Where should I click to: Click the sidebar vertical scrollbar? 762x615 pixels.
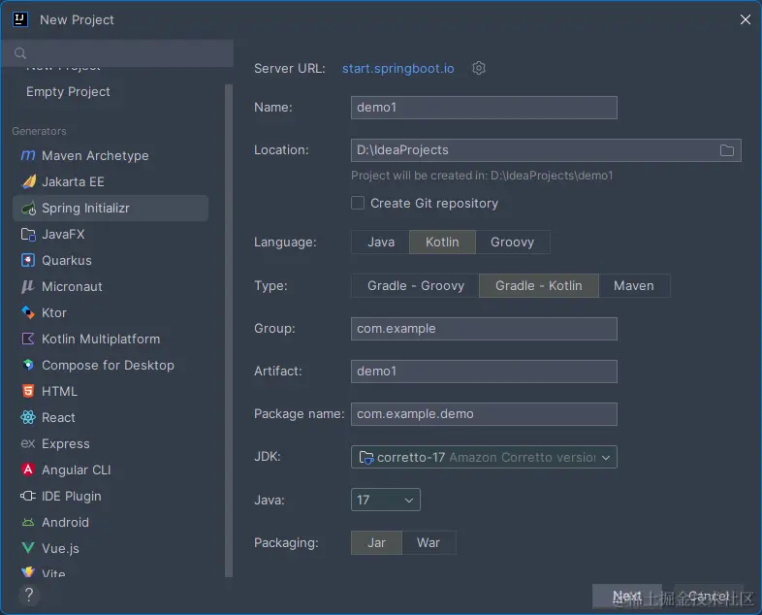229,331
